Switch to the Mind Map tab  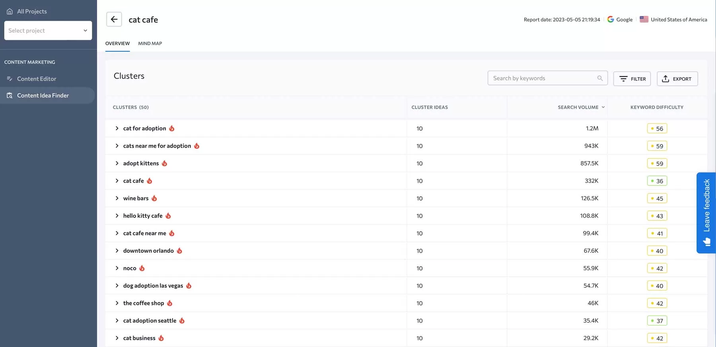(x=150, y=43)
